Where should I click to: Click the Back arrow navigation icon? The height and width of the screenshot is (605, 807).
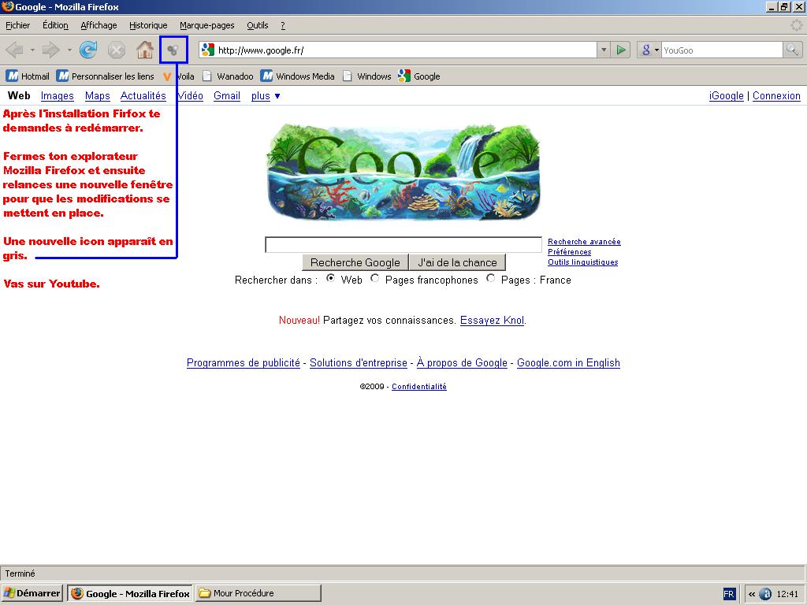point(14,50)
